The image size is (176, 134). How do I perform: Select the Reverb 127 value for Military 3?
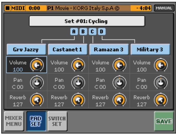[142, 105]
